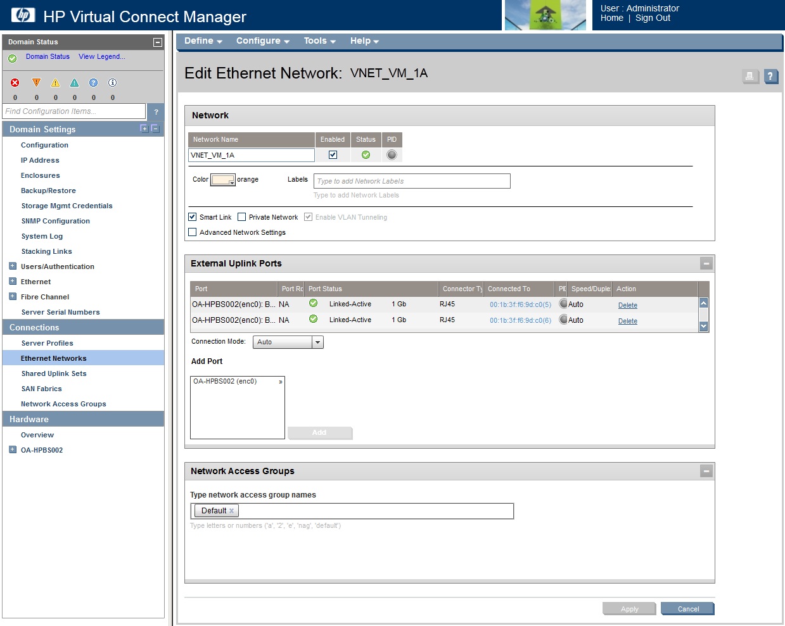Click the print page icon
The width and height of the screenshot is (785, 626).
[x=750, y=77]
